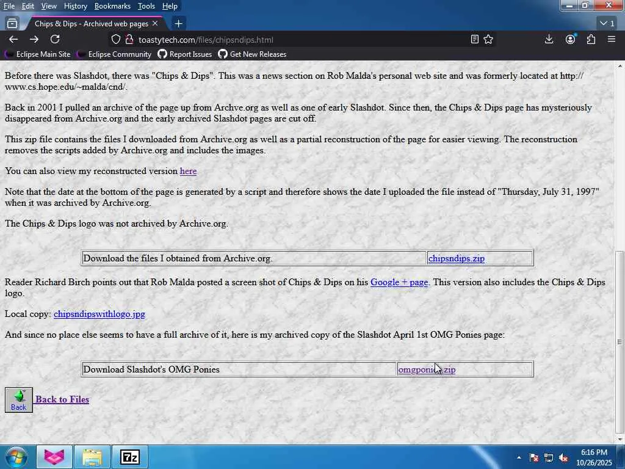Click the green Back arrow image
This screenshot has height=469, width=625.
(x=19, y=400)
